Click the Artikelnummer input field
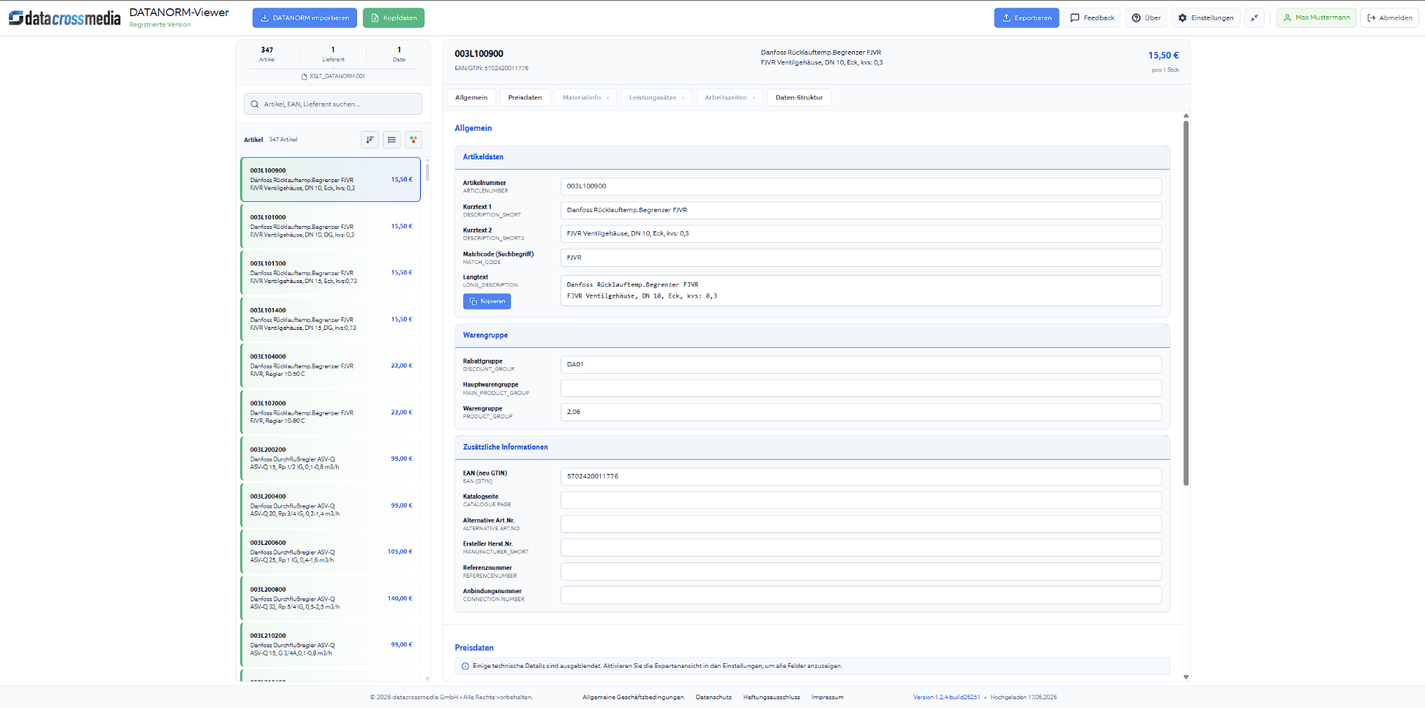Viewport: 1425px width, 708px height. click(861, 187)
